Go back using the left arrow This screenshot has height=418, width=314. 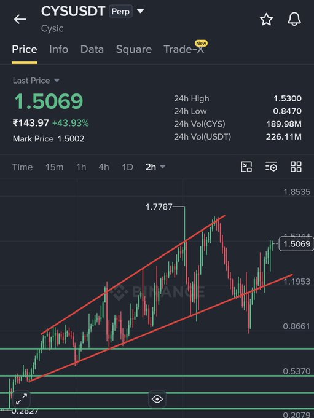(20, 19)
